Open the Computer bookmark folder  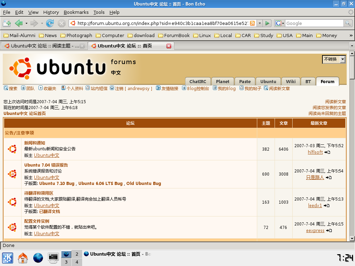110,36
